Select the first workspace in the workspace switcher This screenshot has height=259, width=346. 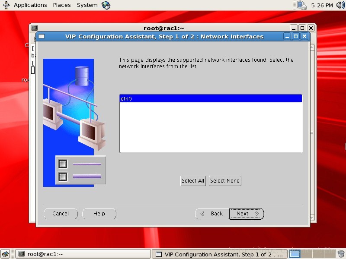click(295, 254)
